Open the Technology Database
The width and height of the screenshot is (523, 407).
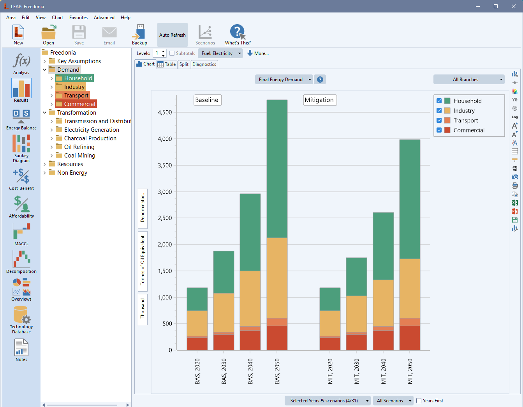pos(21,319)
